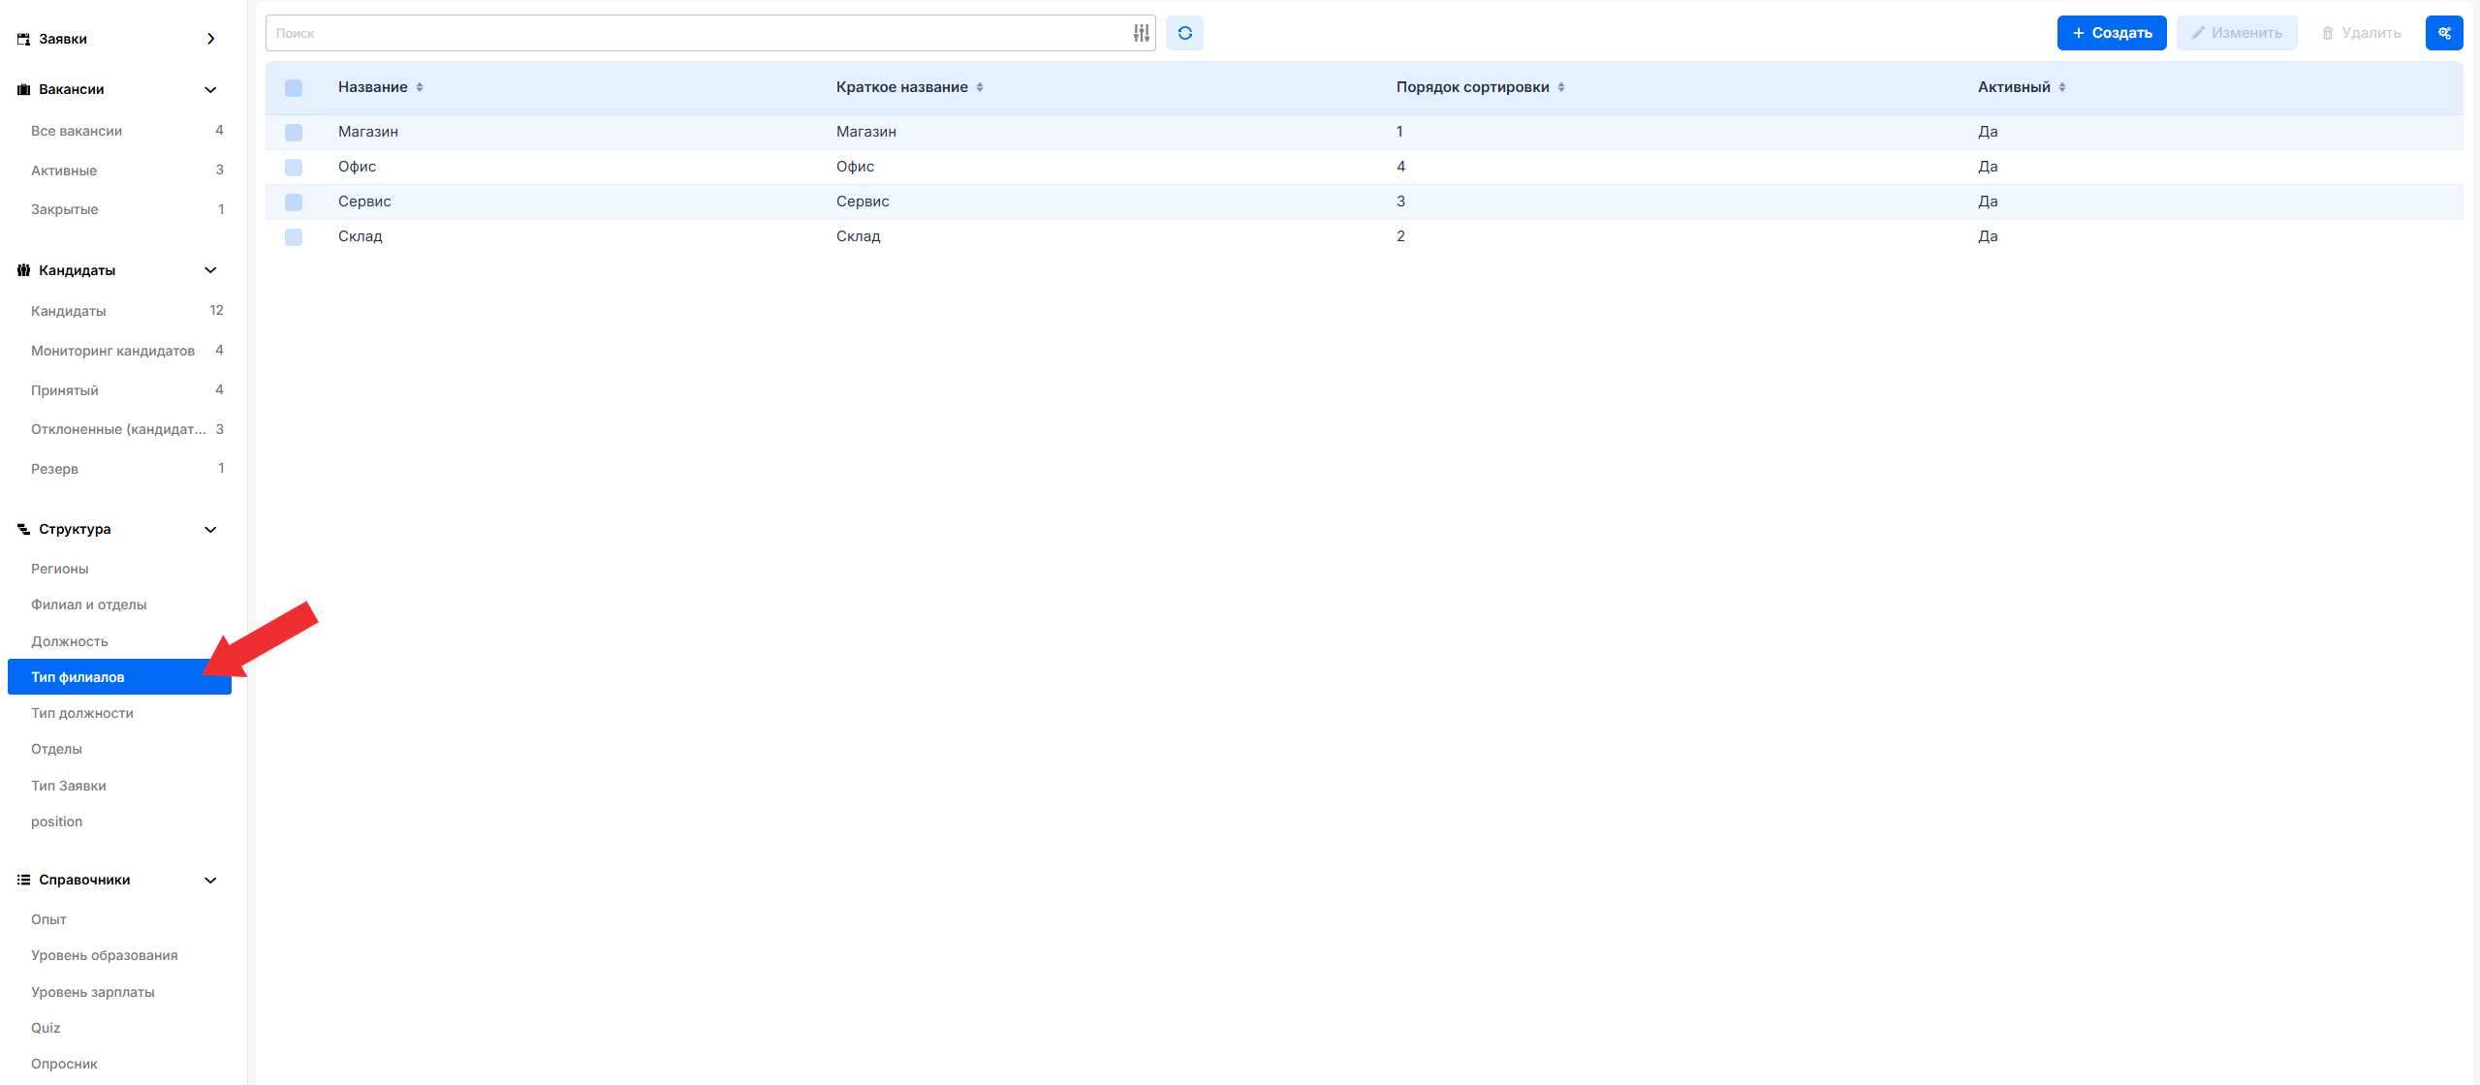The height and width of the screenshot is (1085, 2480).
Task: Open the blue settings gear button
Action: pos(2443,33)
